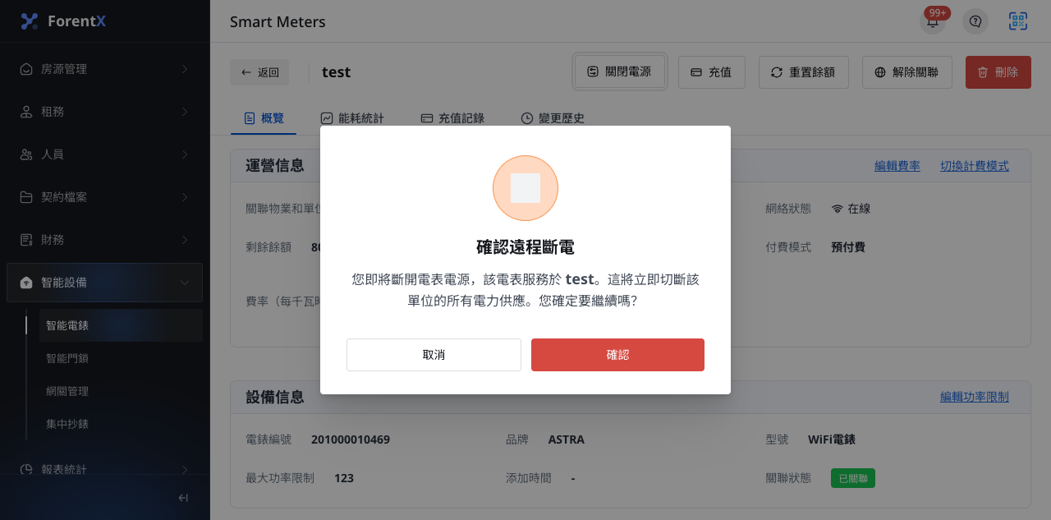Click the model value WiFi電錶
The image size is (1051, 520).
tap(832, 439)
